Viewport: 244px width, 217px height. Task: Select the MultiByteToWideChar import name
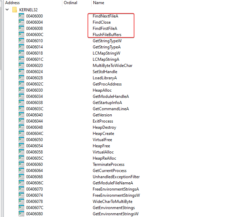112,66
